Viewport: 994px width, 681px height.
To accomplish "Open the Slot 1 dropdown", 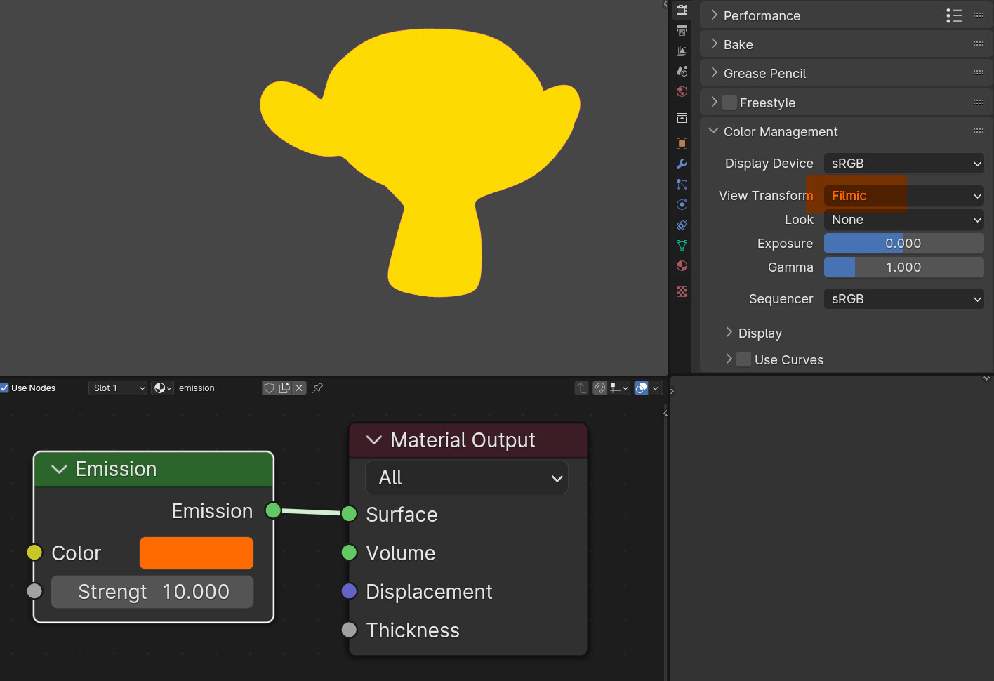I will 118,388.
